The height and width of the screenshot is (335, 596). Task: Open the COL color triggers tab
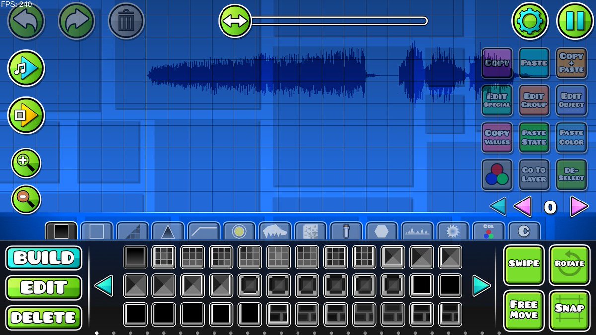(489, 231)
